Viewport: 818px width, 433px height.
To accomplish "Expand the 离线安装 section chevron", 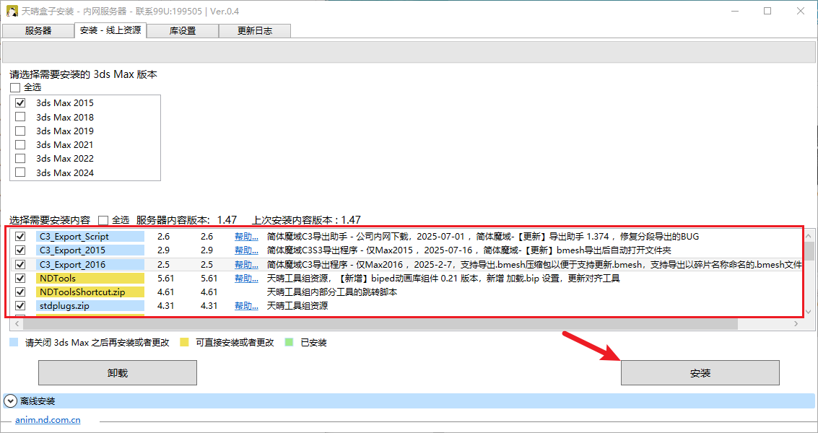I will pos(10,401).
